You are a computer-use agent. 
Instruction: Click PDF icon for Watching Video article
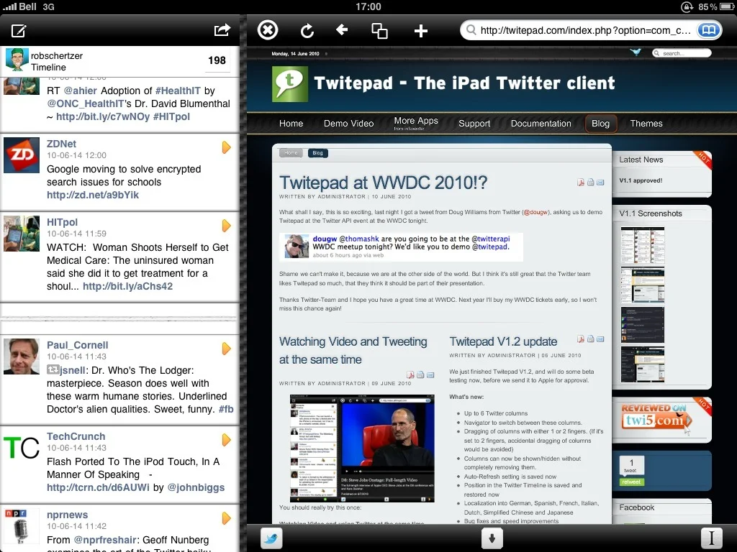[x=410, y=374]
